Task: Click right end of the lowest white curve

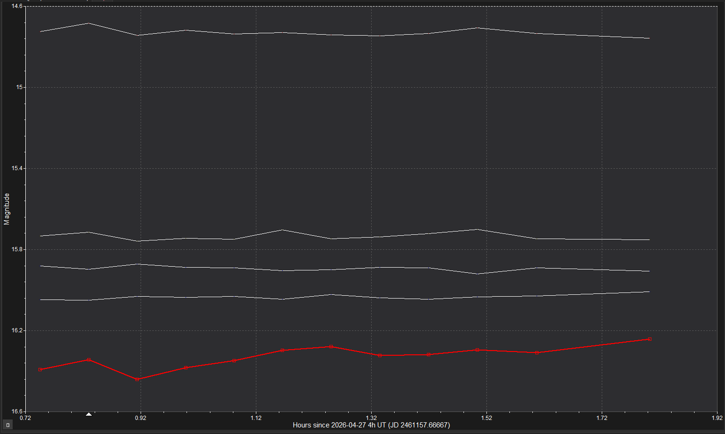Action: point(649,292)
